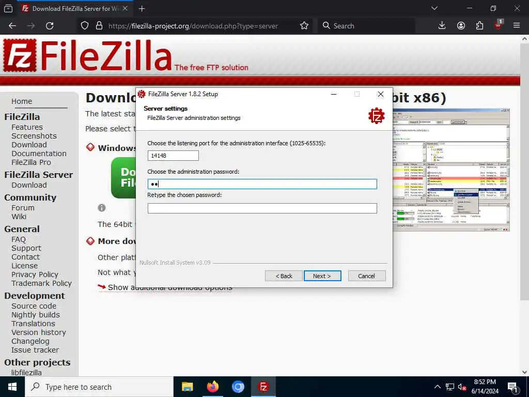Click the muted volume tray icon
Image resolution: width=529 pixels, height=397 pixels.
tap(462, 387)
